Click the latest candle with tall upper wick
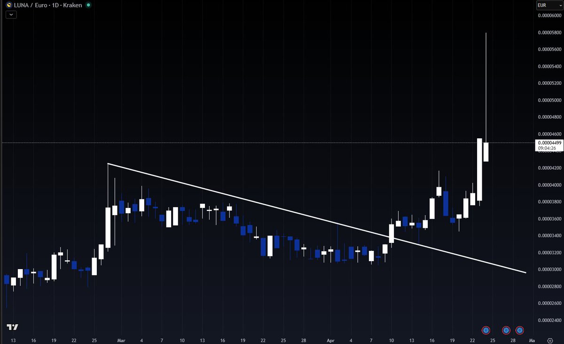 [x=486, y=152]
